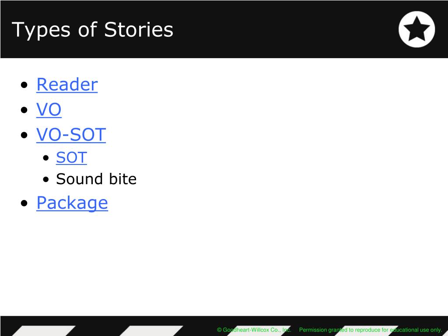Image resolution: width=448 pixels, height=336 pixels.
Task: Click the white stripe under the copyright text
Action: click(x=259, y=332)
